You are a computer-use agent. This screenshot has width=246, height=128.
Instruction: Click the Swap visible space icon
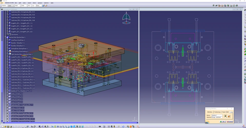click(83, 126)
